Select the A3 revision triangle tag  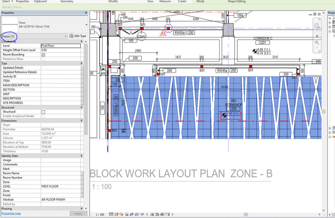(163, 33)
